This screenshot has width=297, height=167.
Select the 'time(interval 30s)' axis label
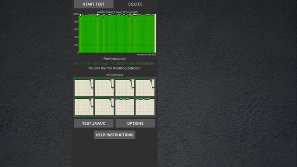tap(147, 55)
